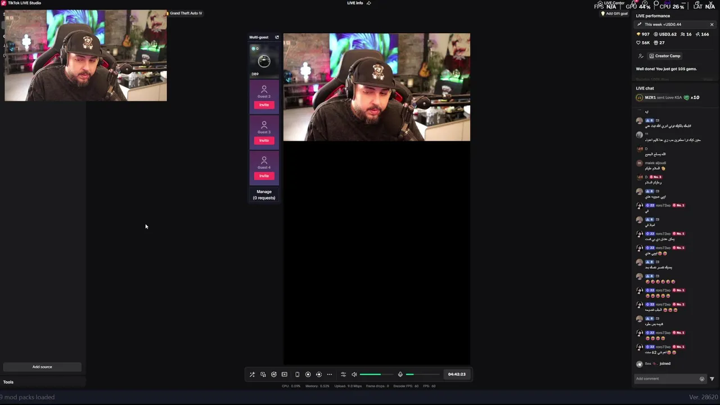The width and height of the screenshot is (720, 405).
Task: Click the Add Gift goal button
Action: [x=614, y=13]
